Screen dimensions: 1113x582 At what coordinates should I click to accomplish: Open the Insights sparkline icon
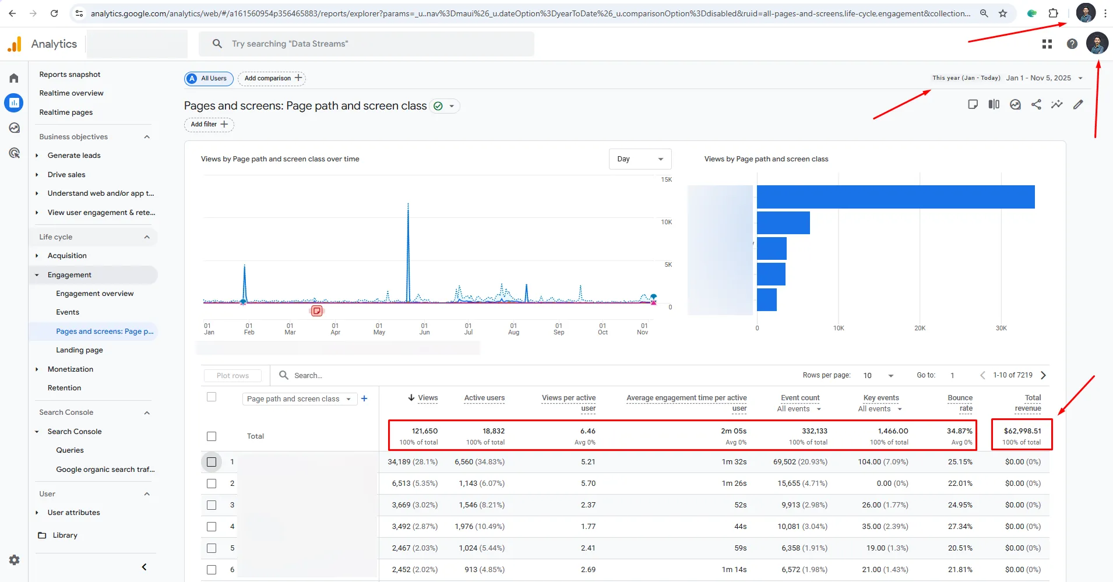point(1056,104)
